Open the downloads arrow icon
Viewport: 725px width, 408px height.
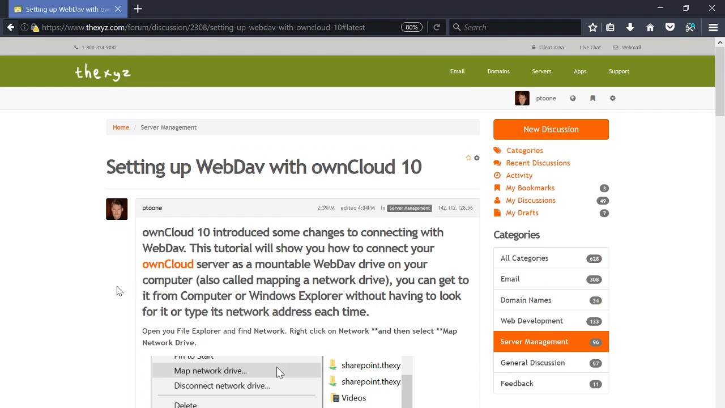point(630,27)
